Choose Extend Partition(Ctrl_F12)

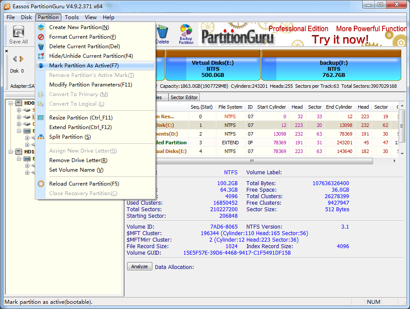[95, 127]
